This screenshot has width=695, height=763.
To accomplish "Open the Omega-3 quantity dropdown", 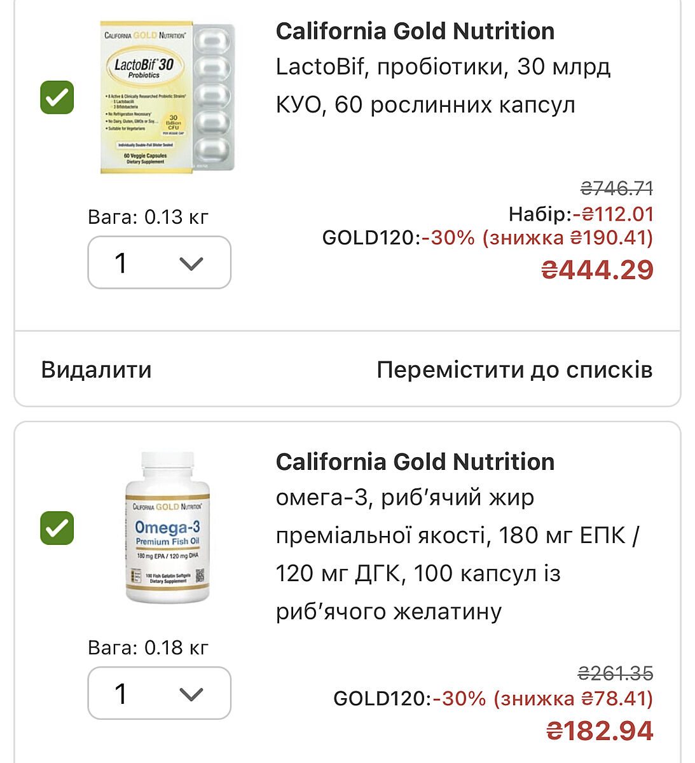I will pyautogui.click(x=159, y=693).
